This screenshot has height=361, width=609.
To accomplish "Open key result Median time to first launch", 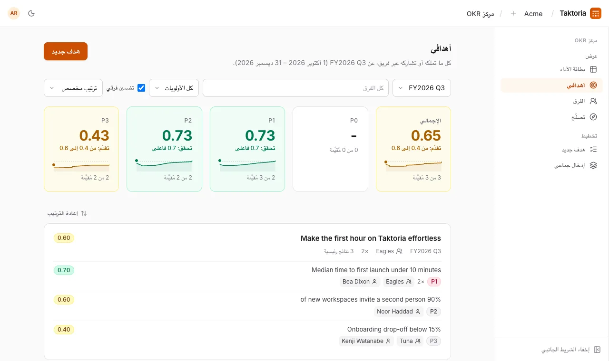I will [x=376, y=270].
